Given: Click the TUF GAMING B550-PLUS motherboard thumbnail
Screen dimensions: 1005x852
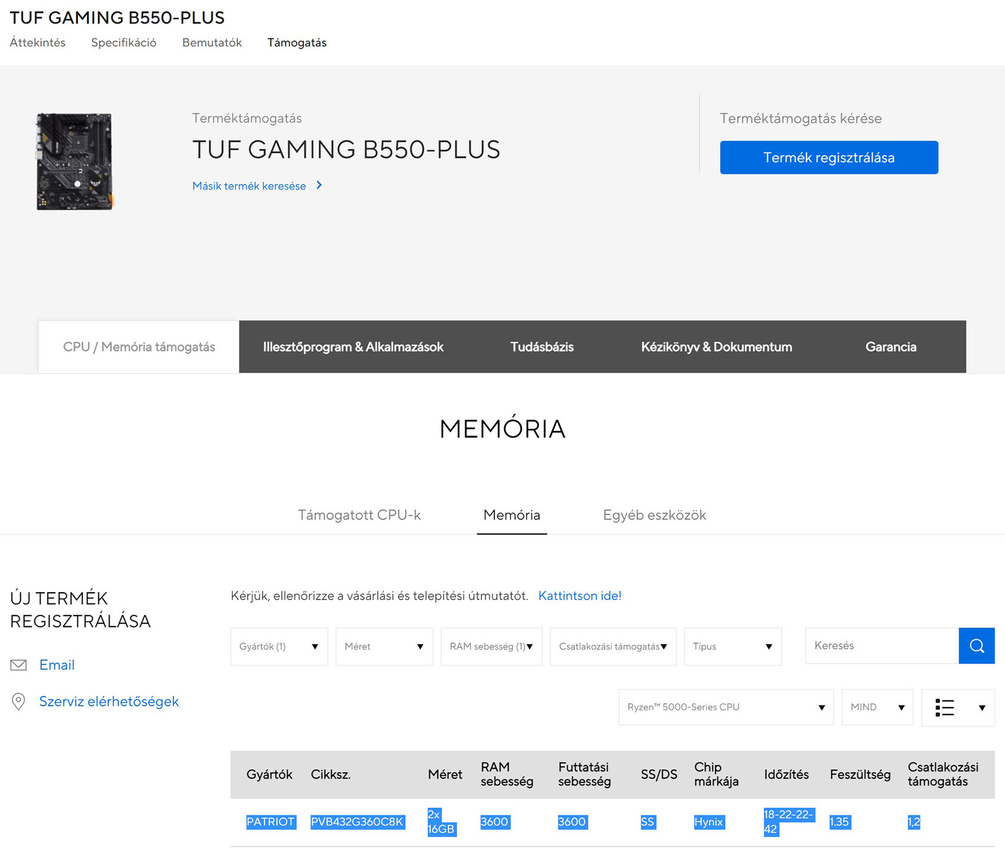Looking at the screenshot, I should coord(74,161).
